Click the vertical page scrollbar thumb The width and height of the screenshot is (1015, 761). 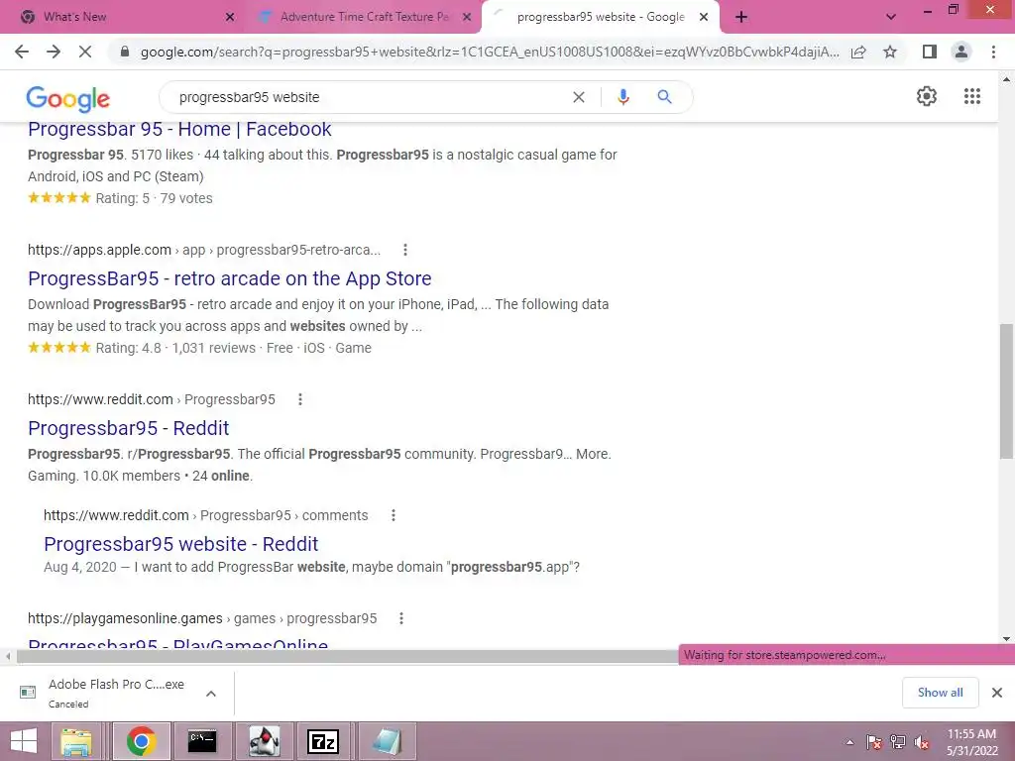pos(1006,390)
